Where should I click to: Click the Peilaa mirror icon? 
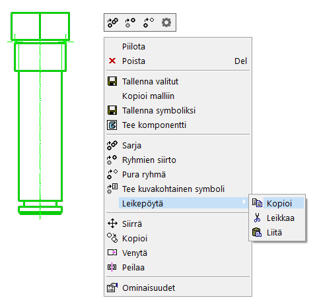[112, 267]
